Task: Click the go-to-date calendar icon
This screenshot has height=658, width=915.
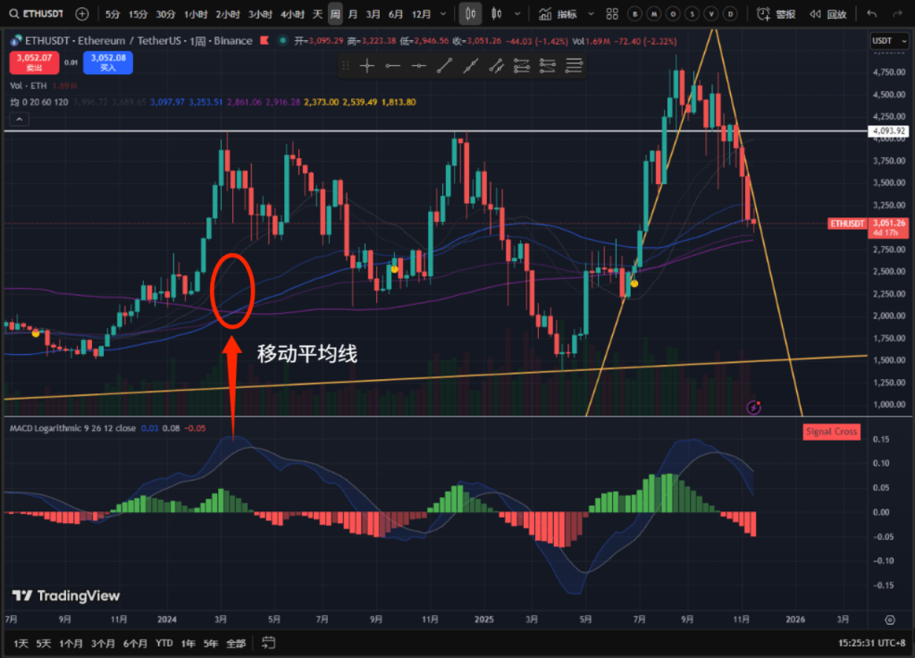Action: [x=268, y=643]
